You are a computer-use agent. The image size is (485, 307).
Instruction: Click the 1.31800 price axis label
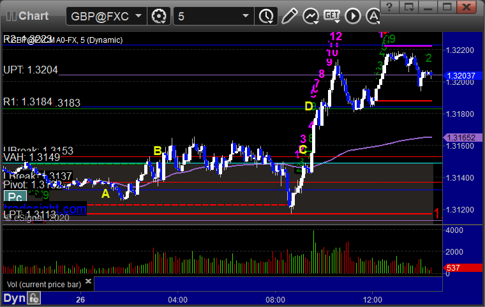tap(460, 114)
